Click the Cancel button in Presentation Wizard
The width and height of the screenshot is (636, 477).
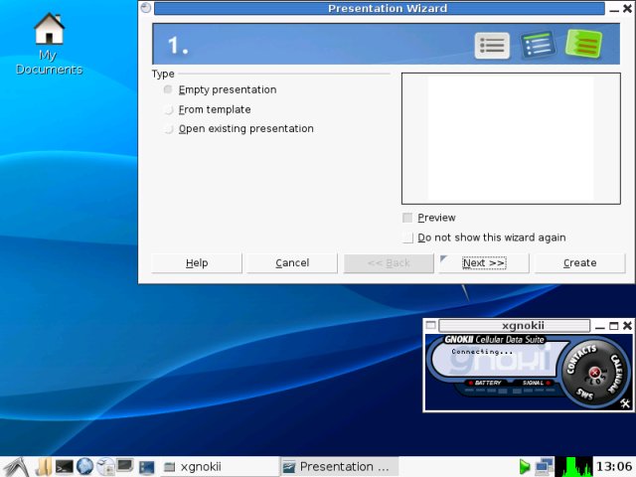(292, 263)
